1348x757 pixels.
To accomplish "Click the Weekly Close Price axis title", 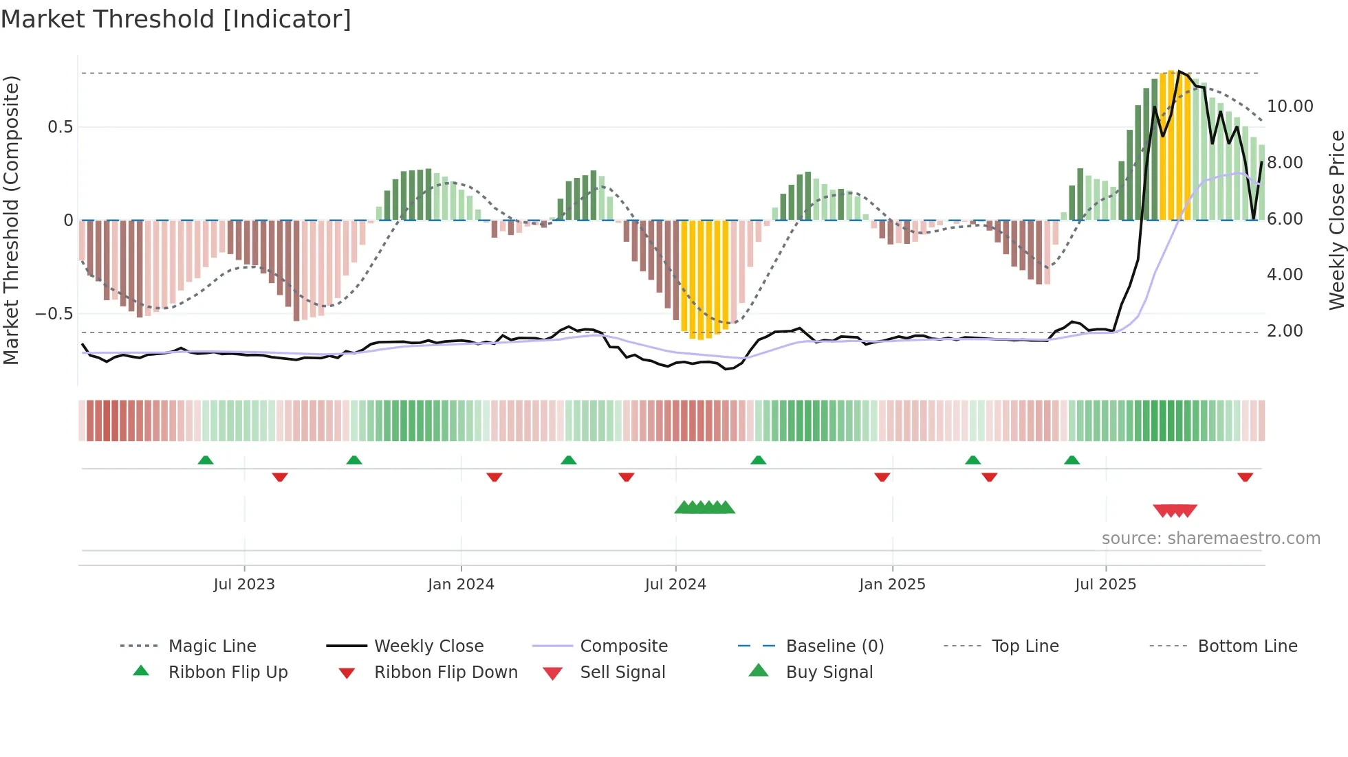I will (1336, 220).
